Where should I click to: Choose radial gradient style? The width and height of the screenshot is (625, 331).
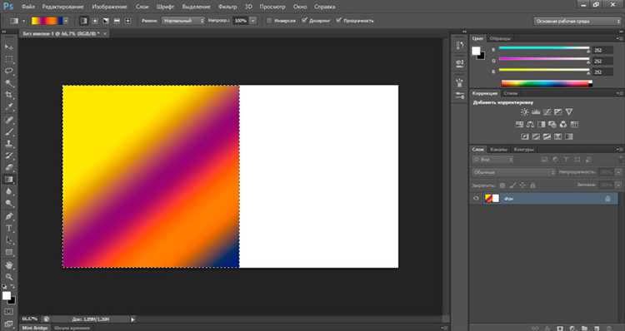95,21
